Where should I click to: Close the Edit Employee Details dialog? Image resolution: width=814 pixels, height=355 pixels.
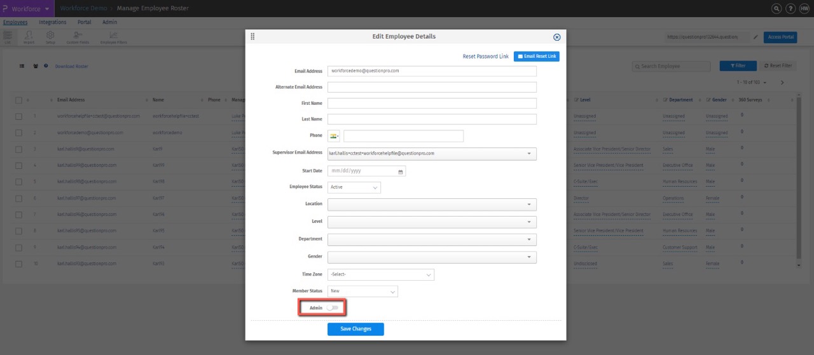(x=557, y=37)
